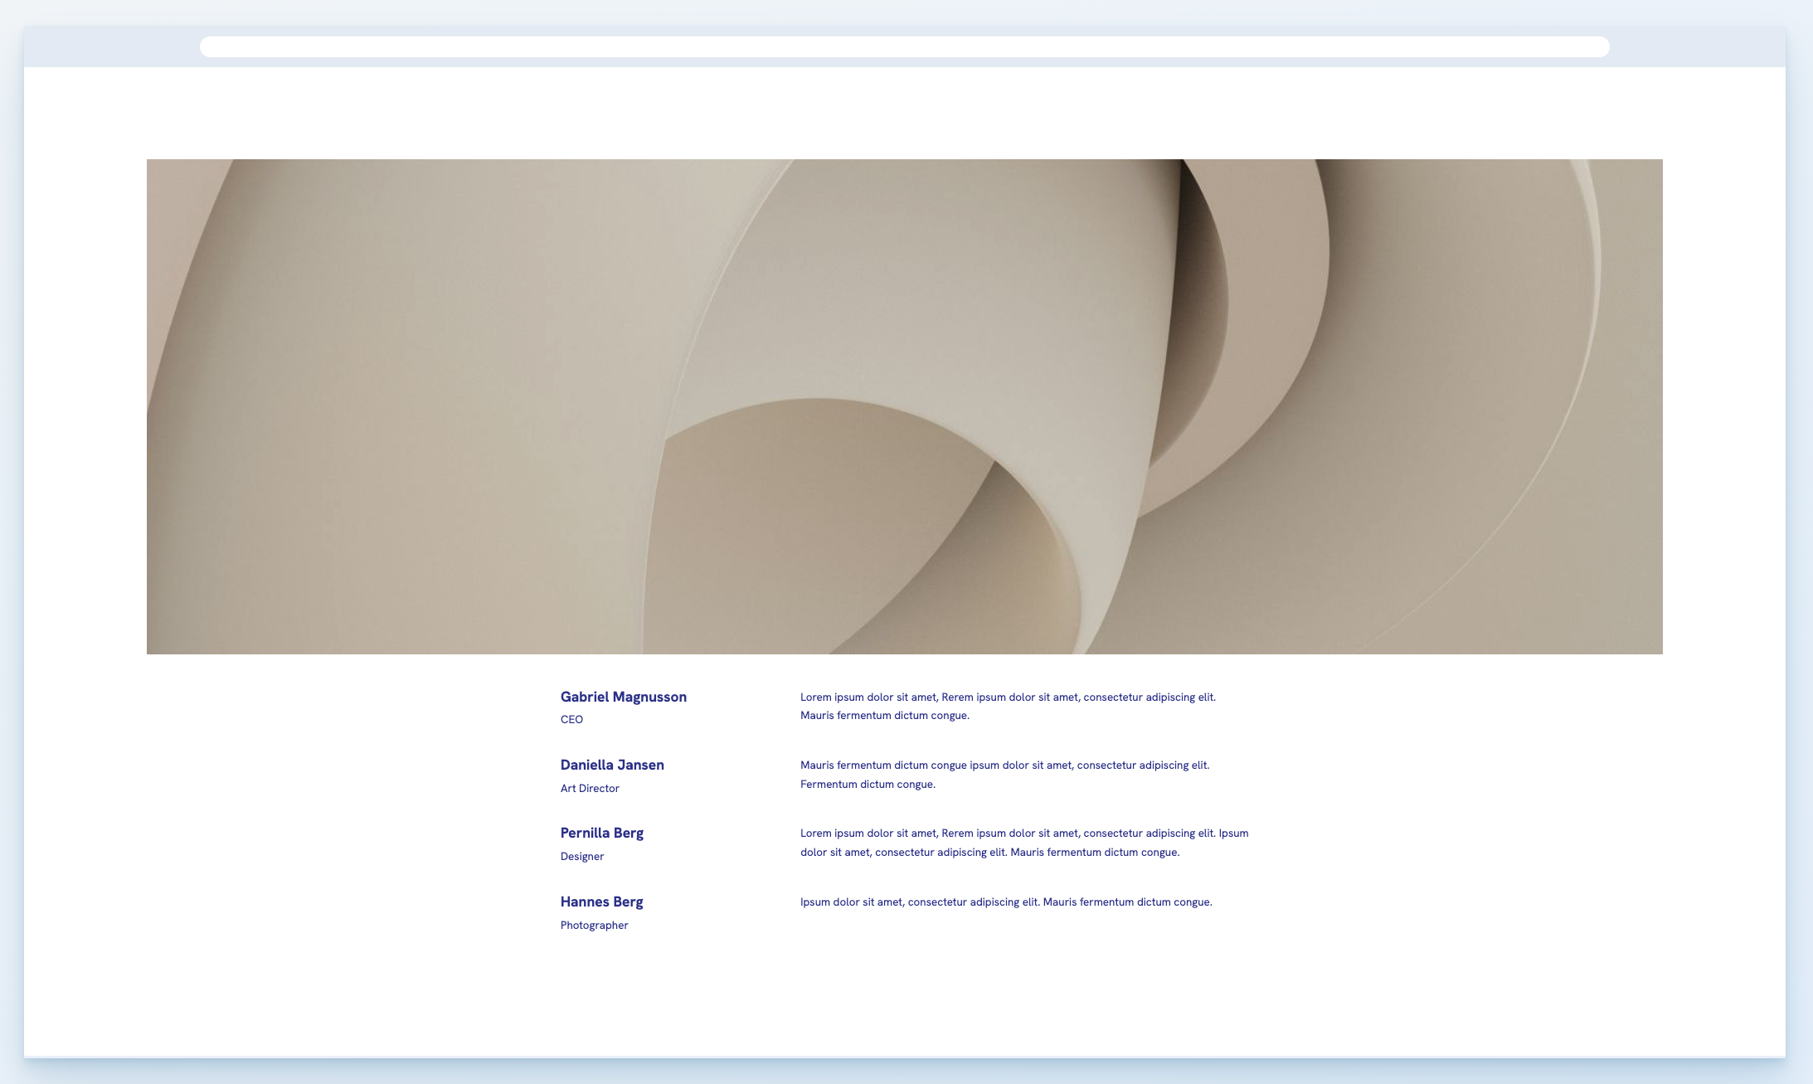The height and width of the screenshot is (1084, 1813).
Task: Select the Art Director label
Action: (x=590, y=788)
